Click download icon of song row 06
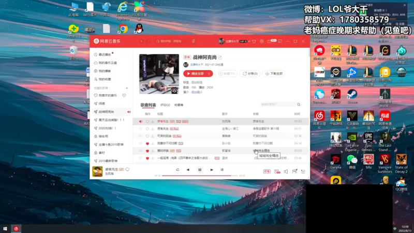 pos(153,158)
